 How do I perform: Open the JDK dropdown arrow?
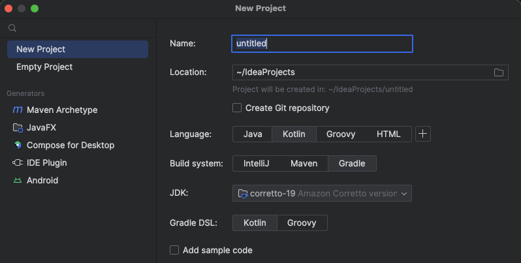pyautogui.click(x=404, y=194)
